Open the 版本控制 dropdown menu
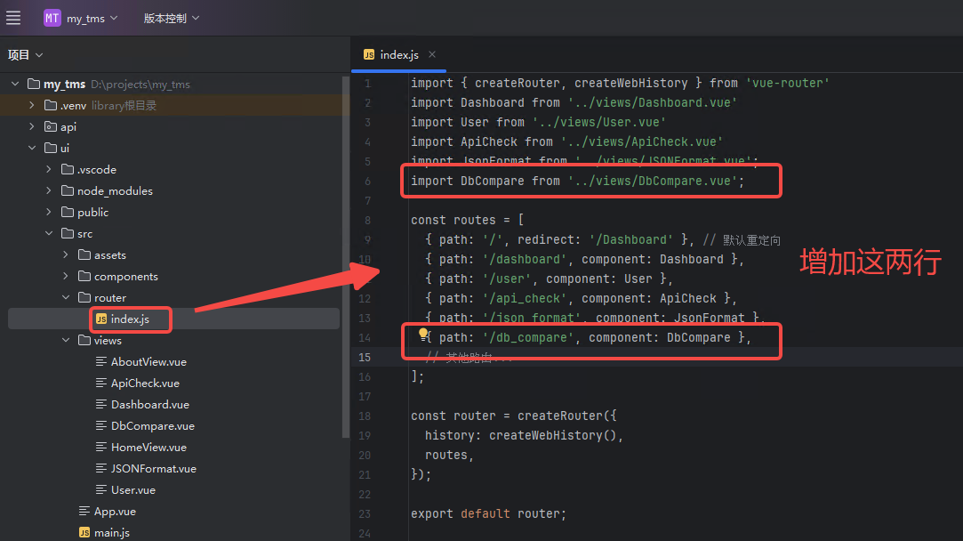Image resolution: width=963 pixels, height=541 pixels. click(x=172, y=19)
